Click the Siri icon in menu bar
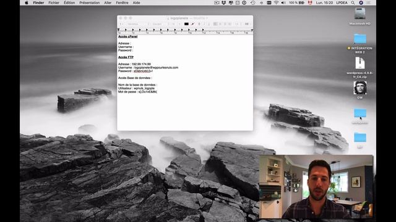 pos(361,2)
